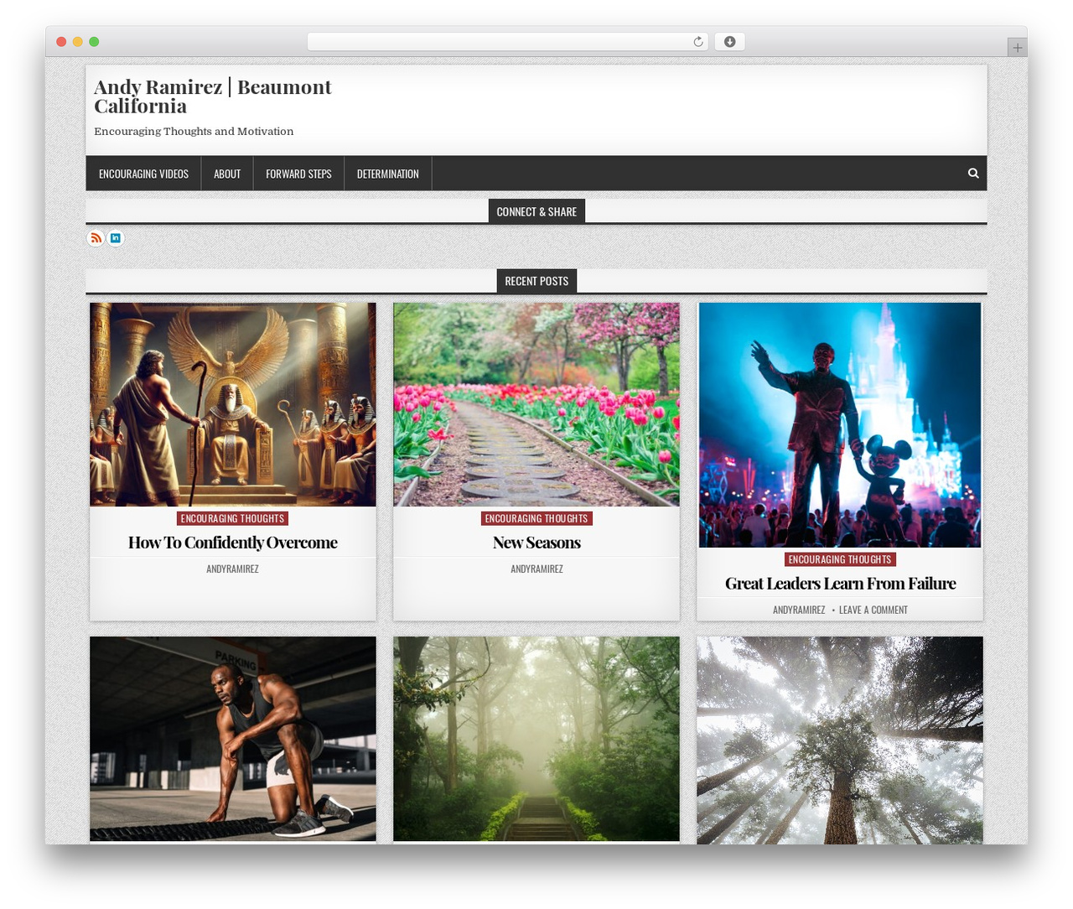Image resolution: width=1073 pixels, height=909 pixels.
Task: Click the misty forest stairs thumbnail
Action: coord(536,739)
